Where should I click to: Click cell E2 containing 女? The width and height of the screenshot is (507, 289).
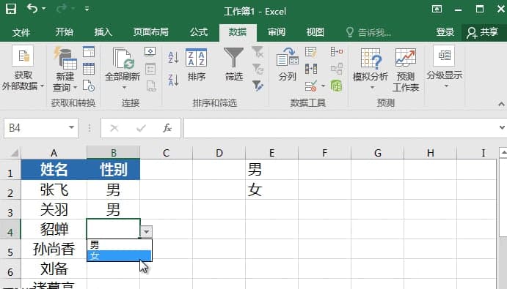(x=272, y=189)
